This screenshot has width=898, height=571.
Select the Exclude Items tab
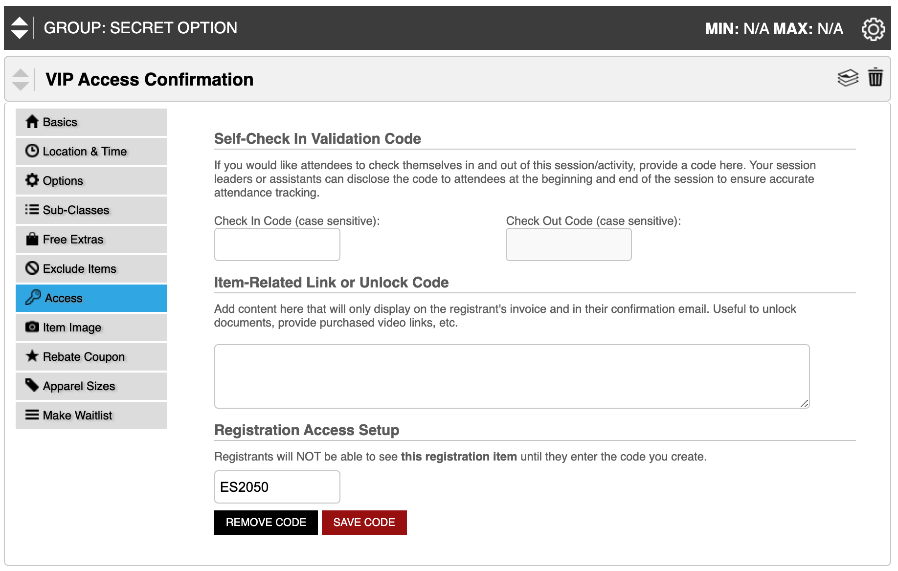(91, 269)
